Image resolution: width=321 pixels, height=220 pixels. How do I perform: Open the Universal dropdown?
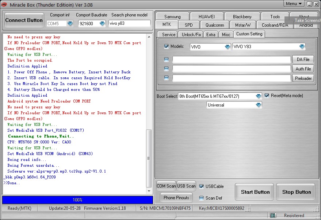[x=258, y=105]
